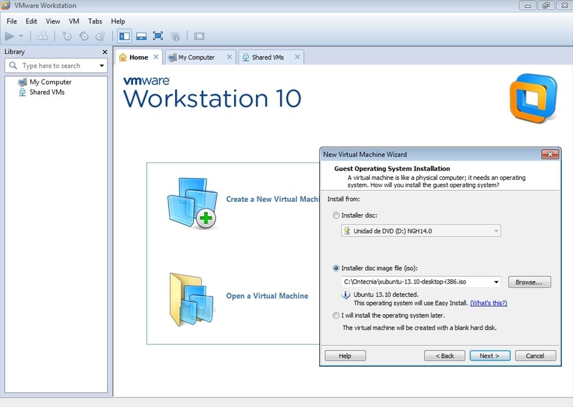
Task: Click the Cancel button in wizard
Action: coord(535,356)
